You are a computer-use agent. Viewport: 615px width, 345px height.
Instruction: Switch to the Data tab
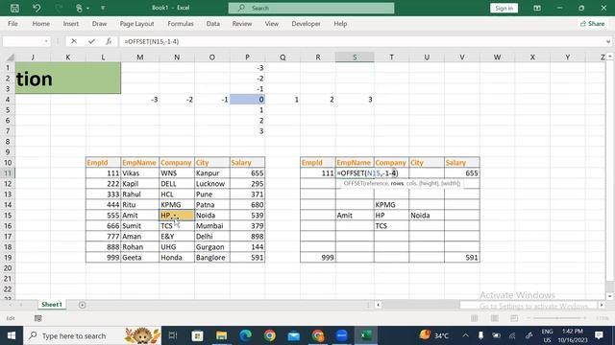[x=213, y=24]
